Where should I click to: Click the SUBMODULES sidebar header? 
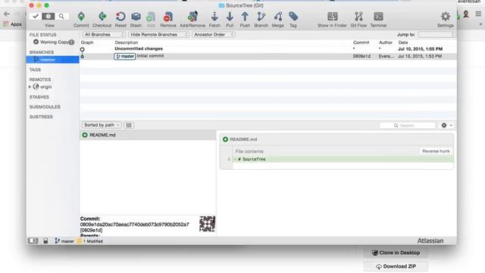(x=45, y=107)
